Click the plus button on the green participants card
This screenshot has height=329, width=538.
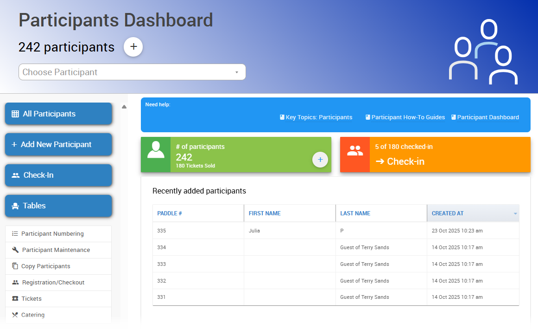tap(320, 160)
